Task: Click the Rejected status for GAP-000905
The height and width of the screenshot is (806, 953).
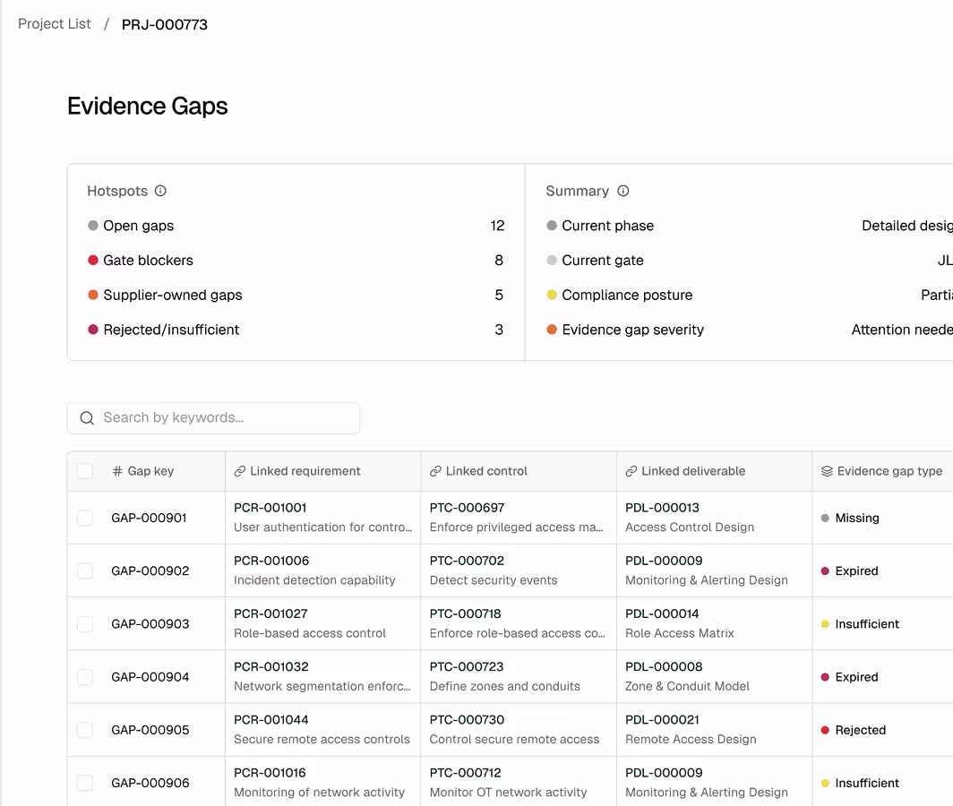Action: pyautogui.click(x=854, y=730)
